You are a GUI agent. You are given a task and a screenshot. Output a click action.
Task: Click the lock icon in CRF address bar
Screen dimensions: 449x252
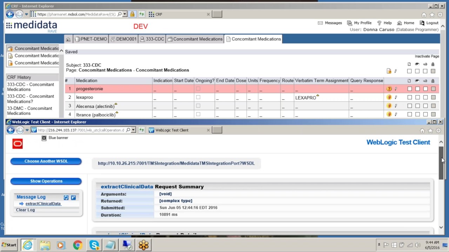[132, 14]
